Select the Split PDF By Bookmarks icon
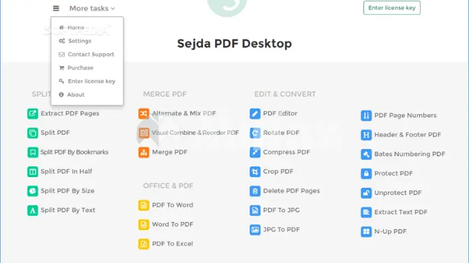The image size is (469, 263). tap(33, 152)
